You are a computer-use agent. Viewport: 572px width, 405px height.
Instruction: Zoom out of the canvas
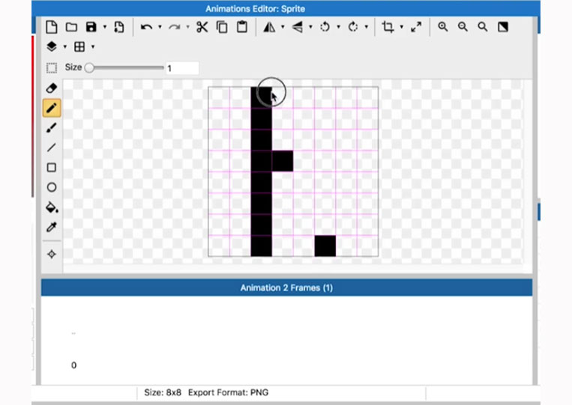pos(463,27)
